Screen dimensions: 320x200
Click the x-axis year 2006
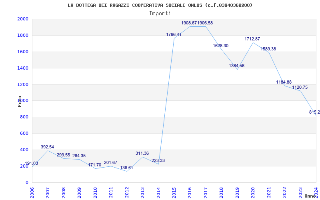click(32, 192)
